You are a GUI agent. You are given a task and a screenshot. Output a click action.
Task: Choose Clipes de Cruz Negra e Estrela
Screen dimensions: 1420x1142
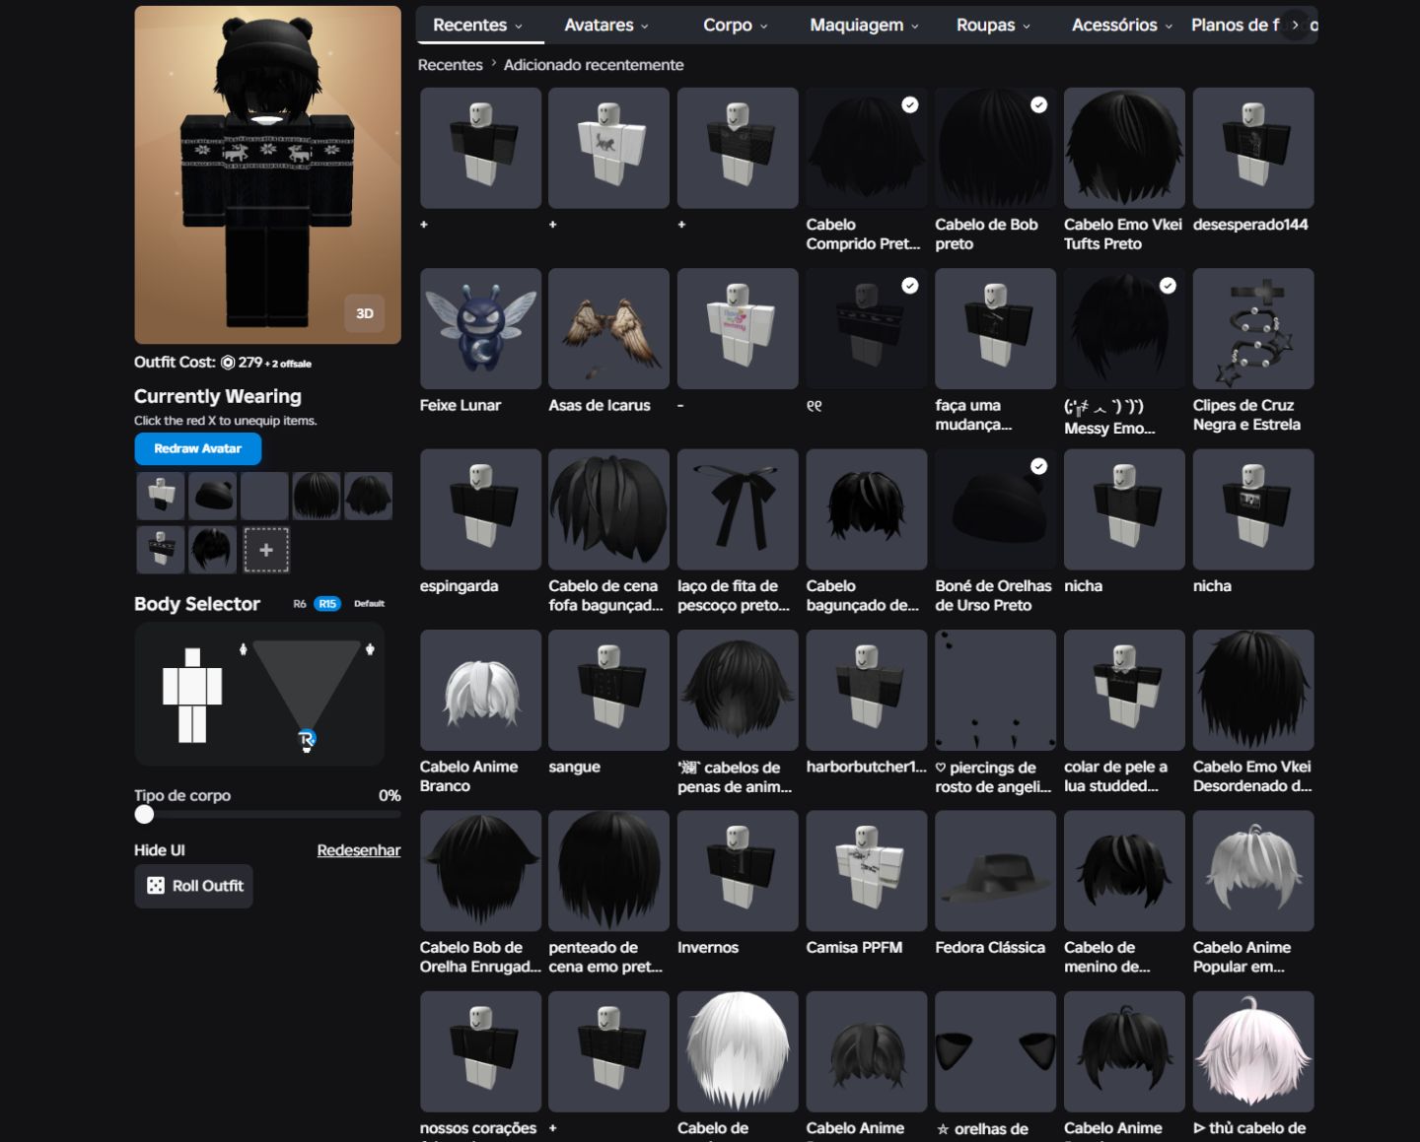pos(1253,329)
